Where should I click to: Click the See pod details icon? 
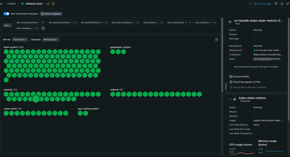click(231, 76)
